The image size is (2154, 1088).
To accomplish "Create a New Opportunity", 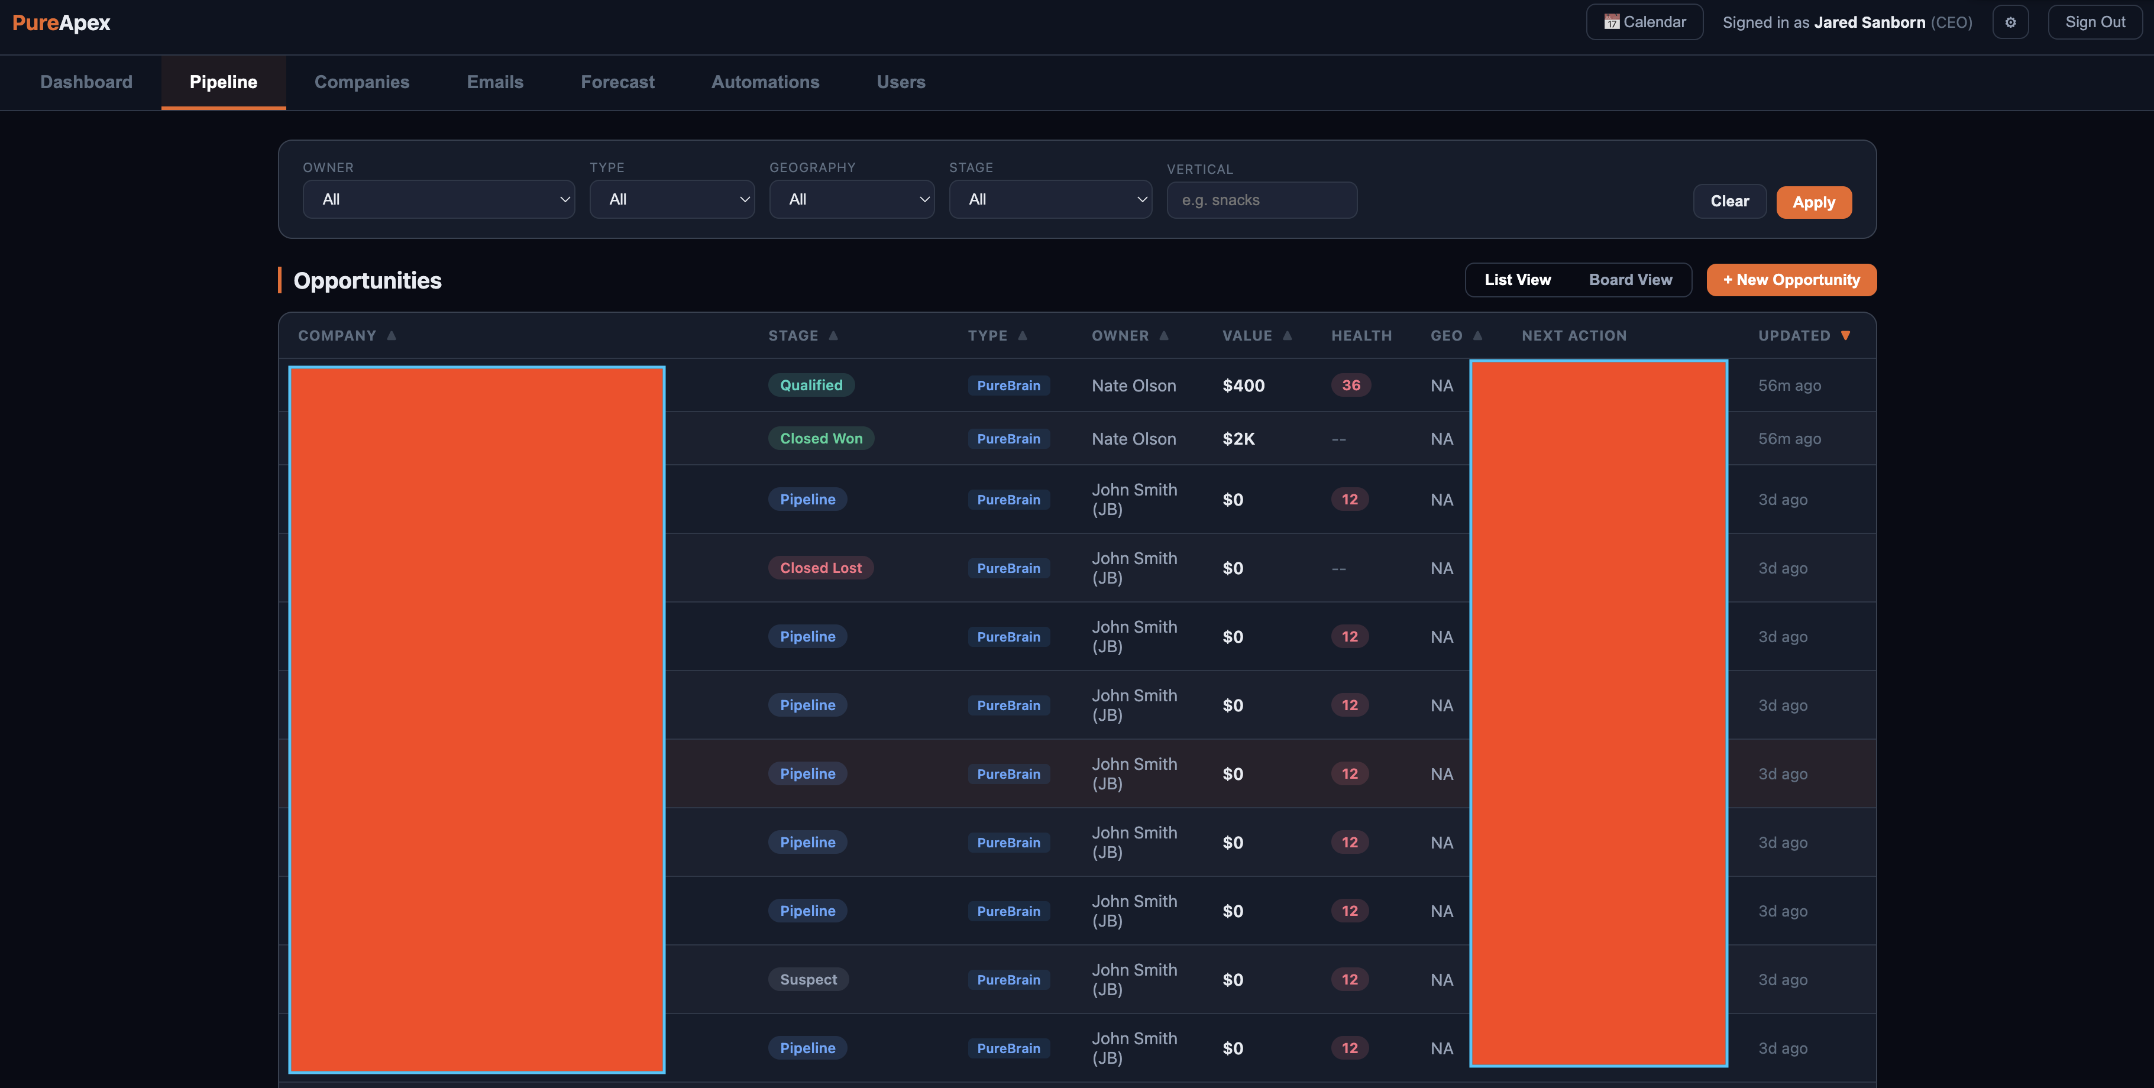I will click(1791, 279).
